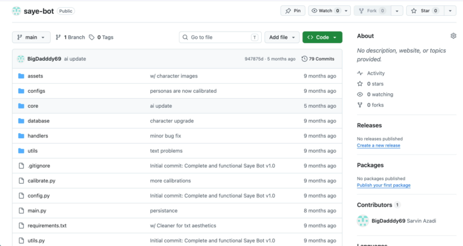Screen dimensions: 463x246
Task: Click the main.py file icon
Action: pyautogui.click(x=21, y=211)
